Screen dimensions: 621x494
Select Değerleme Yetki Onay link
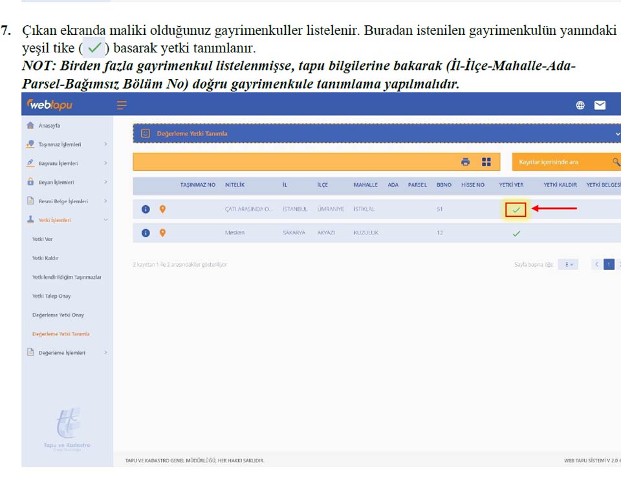tap(58, 315)
